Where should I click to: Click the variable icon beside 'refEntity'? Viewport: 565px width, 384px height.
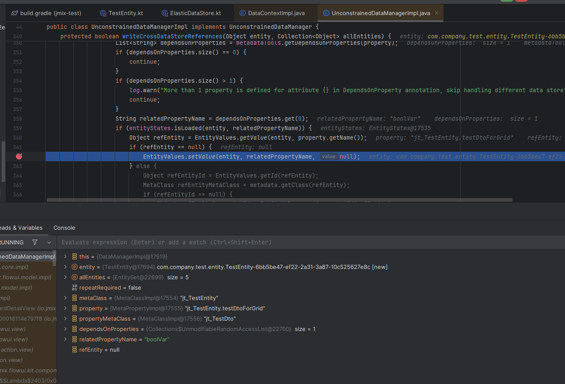pyautogui.click(x=75, y=350)
